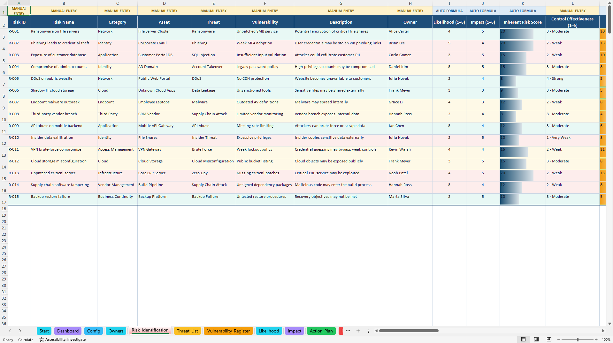Click the horizontal scrollbar right arrow
613x343 pixels.
(603, 331)
